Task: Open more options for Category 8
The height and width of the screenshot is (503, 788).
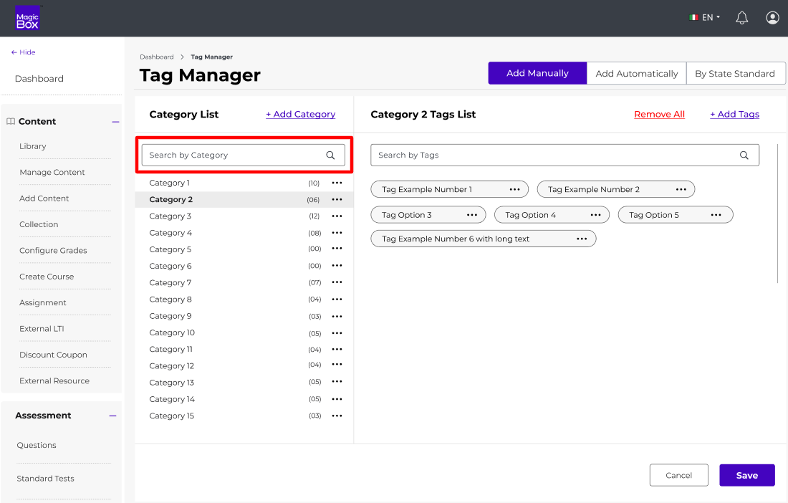Action: click(x=337, y=299)
